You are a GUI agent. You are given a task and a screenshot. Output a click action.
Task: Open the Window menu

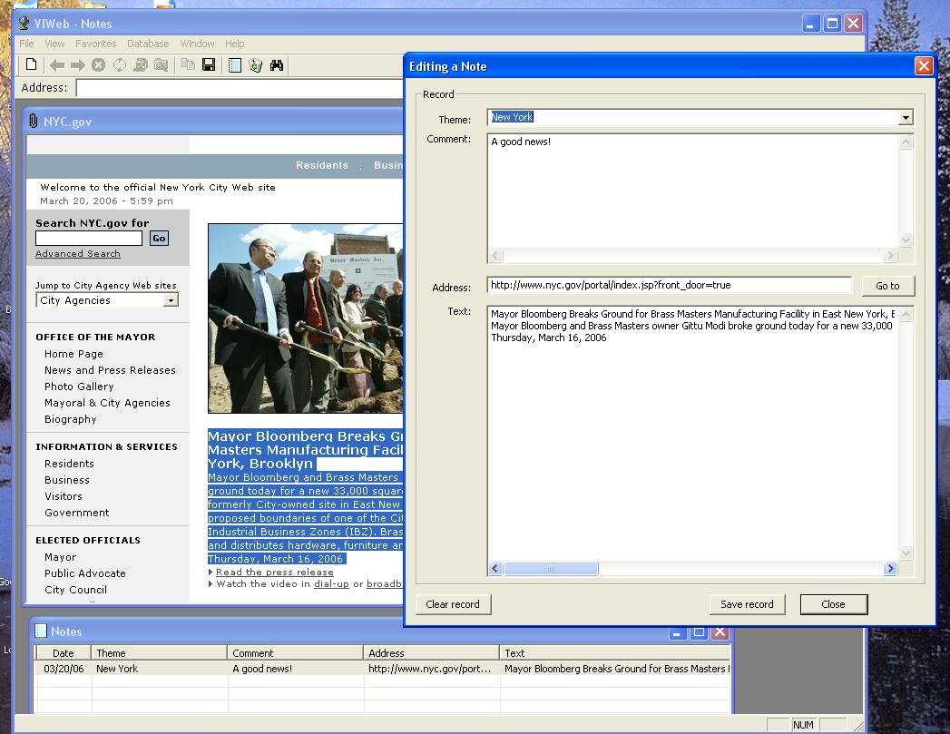[x=197, y=44]
